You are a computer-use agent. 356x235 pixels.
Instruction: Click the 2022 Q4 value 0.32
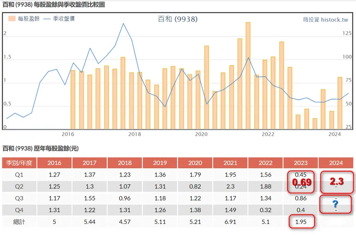coord(266,210)
